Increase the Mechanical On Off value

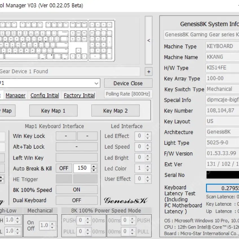(52, 224)
